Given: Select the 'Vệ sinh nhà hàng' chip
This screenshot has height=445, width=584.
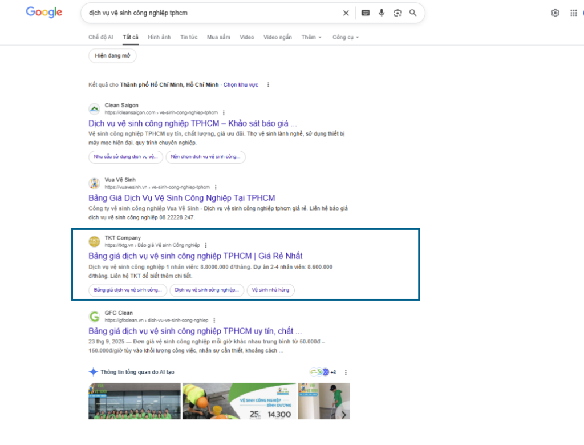Looking at the screenshot, I should (x=270, y=290).
